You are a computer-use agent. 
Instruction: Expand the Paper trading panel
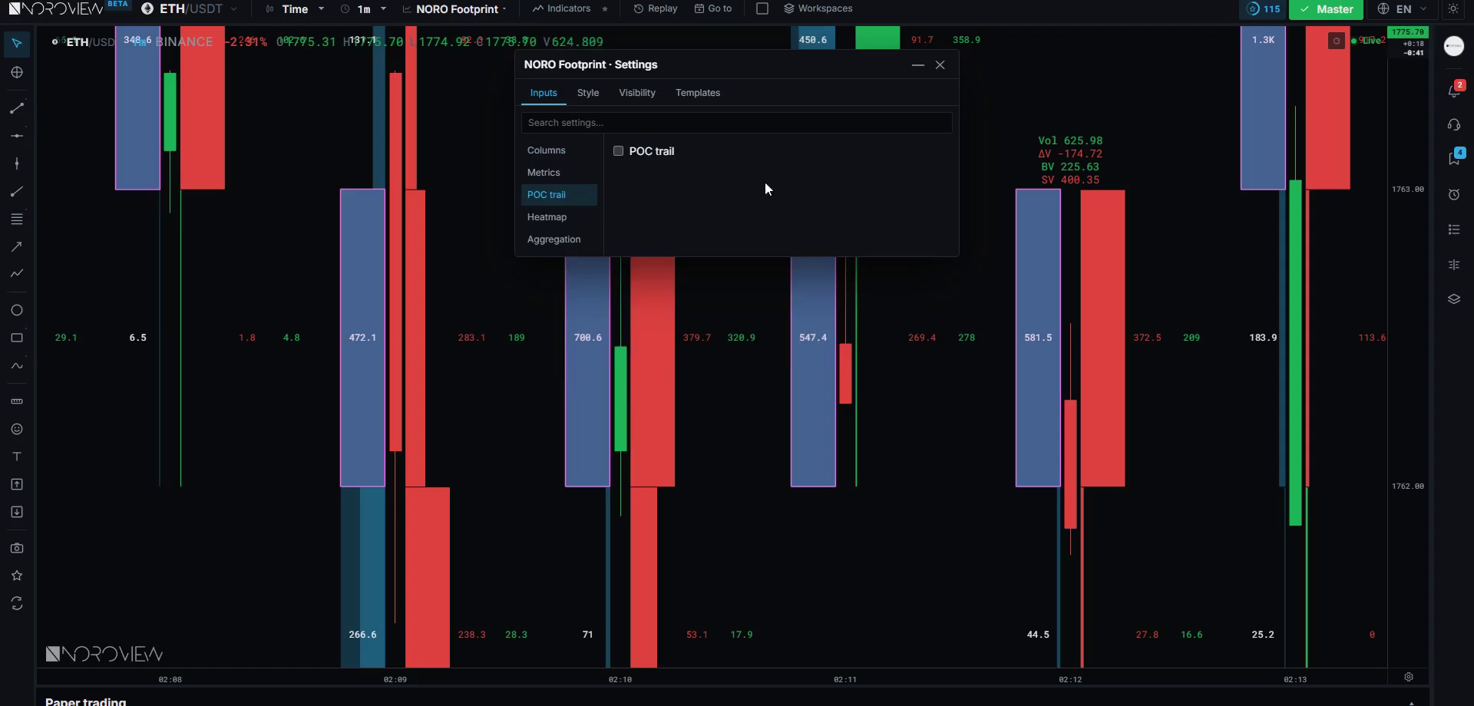1411,701
